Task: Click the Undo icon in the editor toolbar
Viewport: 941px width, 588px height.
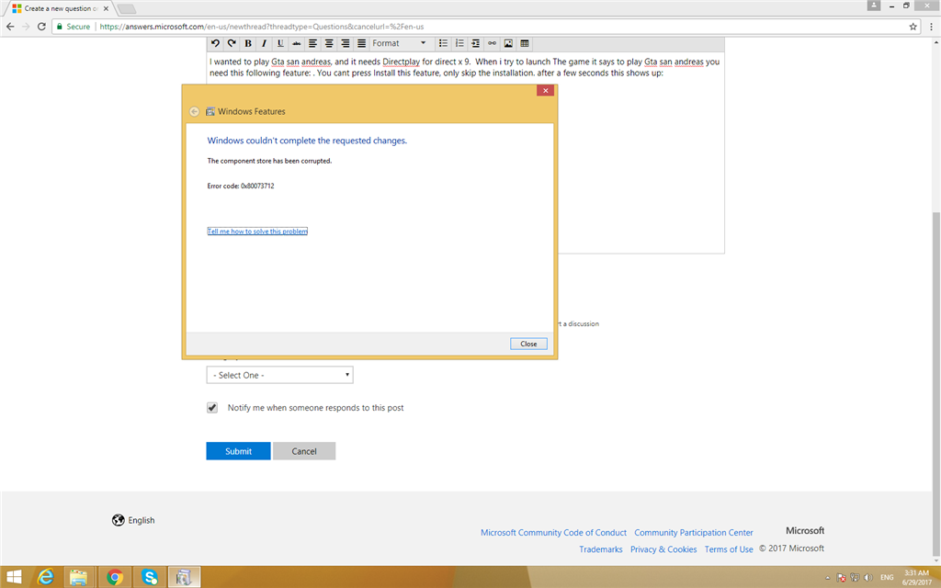Action: pos(215,43)
